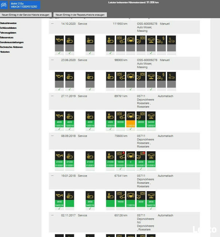
Task: Toggle the checkmark under the 27.11.2019 engine oil tile
Action: (x=59, y=129)
